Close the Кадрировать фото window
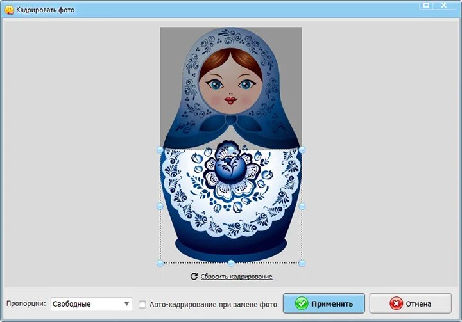 pos(444,5)
